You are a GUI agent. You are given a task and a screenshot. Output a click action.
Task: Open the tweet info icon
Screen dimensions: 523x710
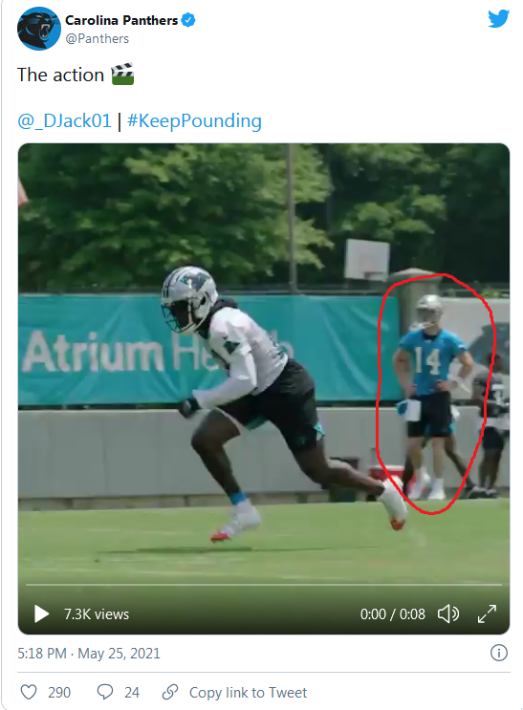click(x=498, y=653)
